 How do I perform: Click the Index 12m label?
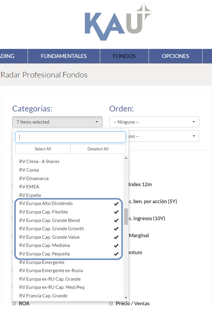click(x=140, y=184)
